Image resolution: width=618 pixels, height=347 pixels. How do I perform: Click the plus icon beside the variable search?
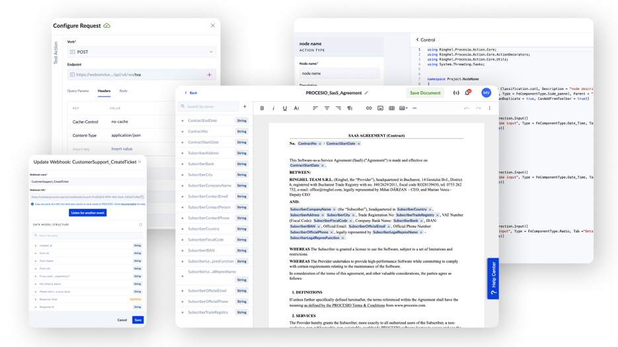pos(245,106)
